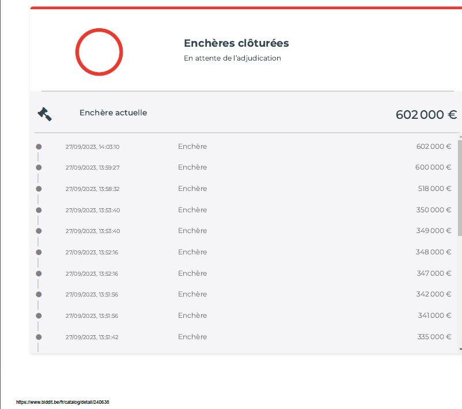Select timeline dot for the 600 000 € bid
This screenshot has height=409, width=462.
[39, 167]
